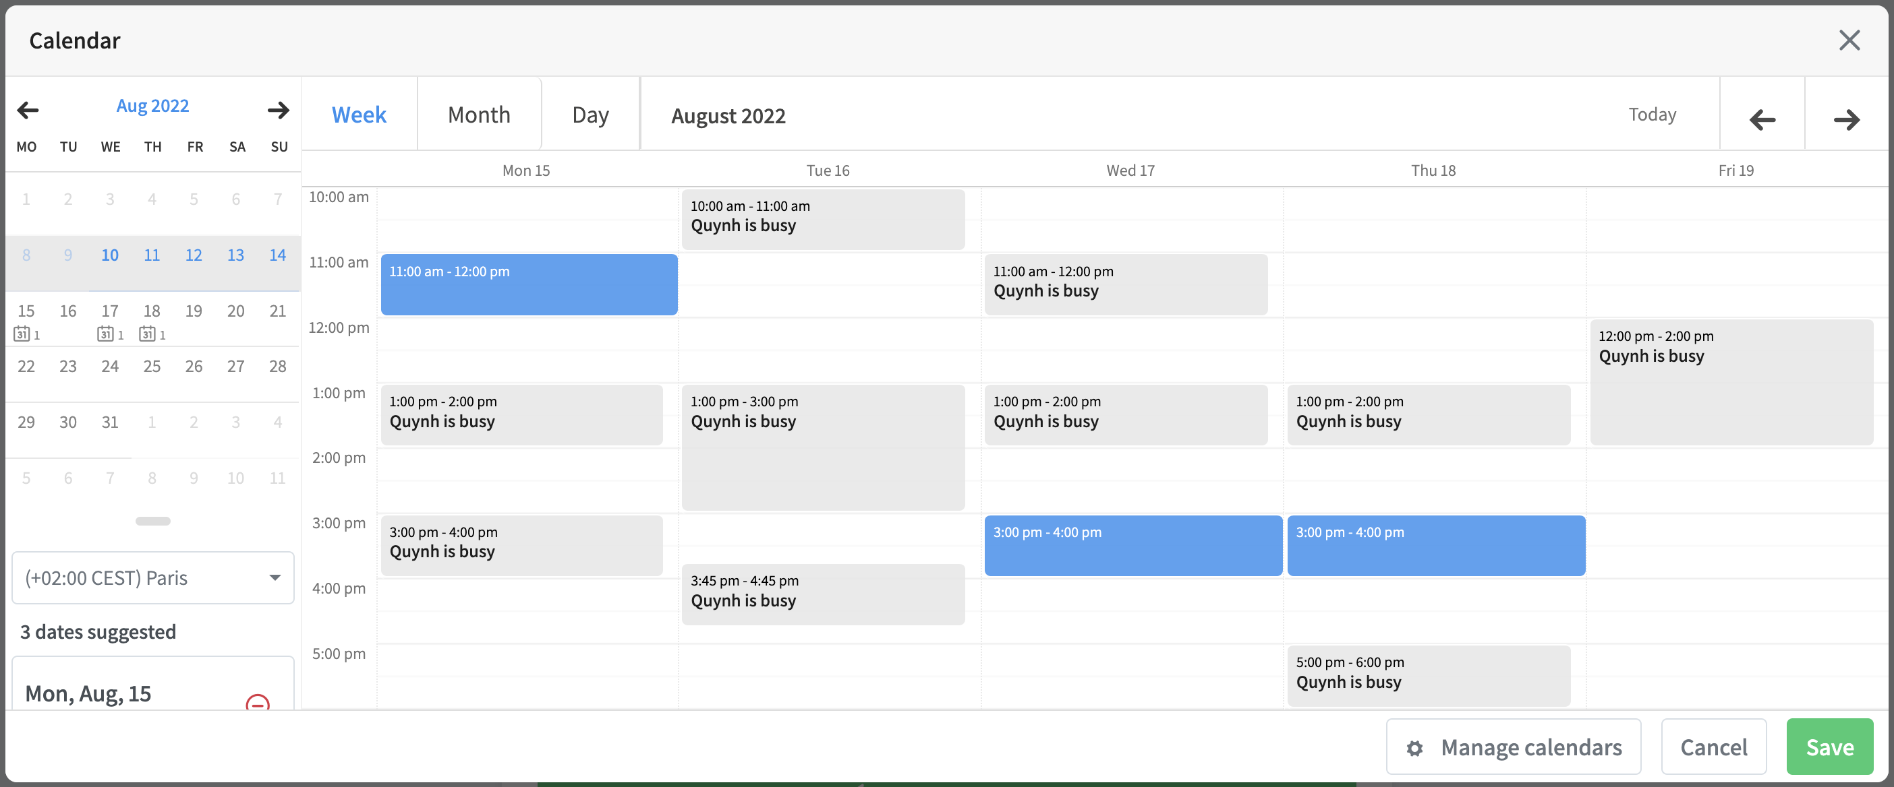Go to next month in mini calendar

278,111
